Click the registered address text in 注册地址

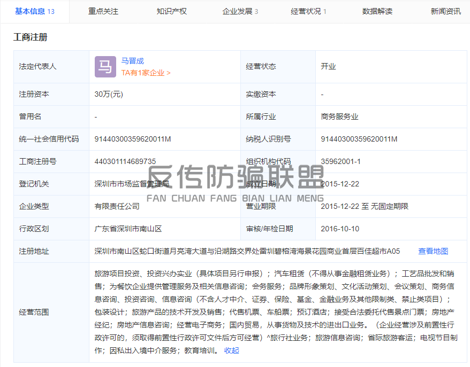pyautogui.click(x=247, y=251)
